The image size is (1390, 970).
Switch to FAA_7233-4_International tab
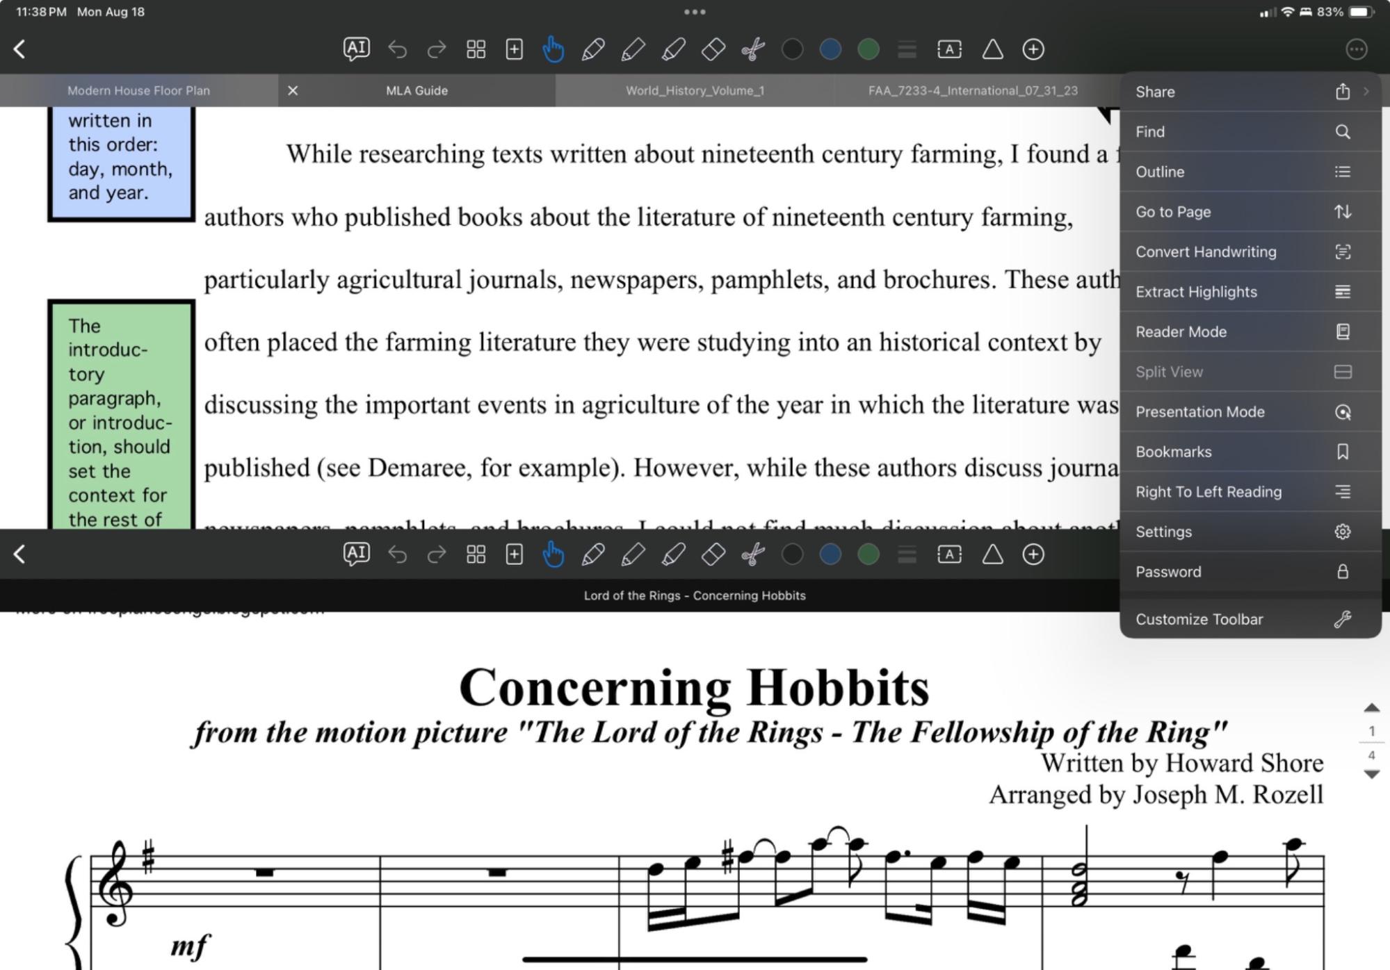pos(973,90)
